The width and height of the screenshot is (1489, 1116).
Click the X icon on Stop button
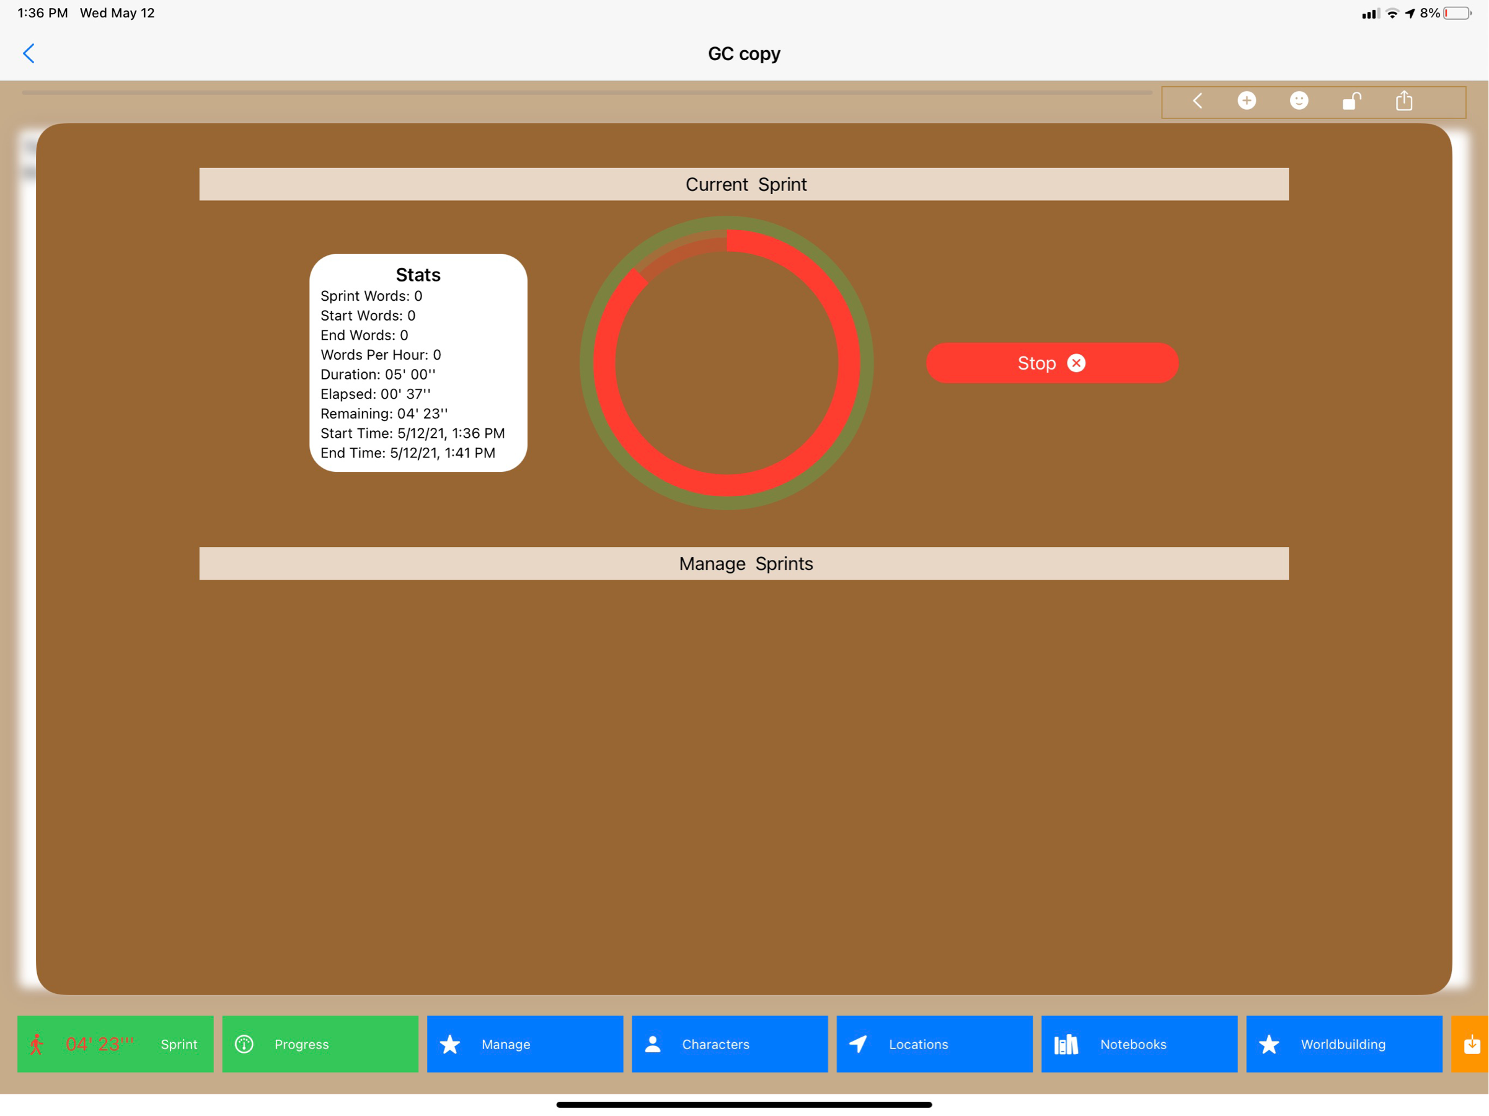click(x=1076, y=363)
